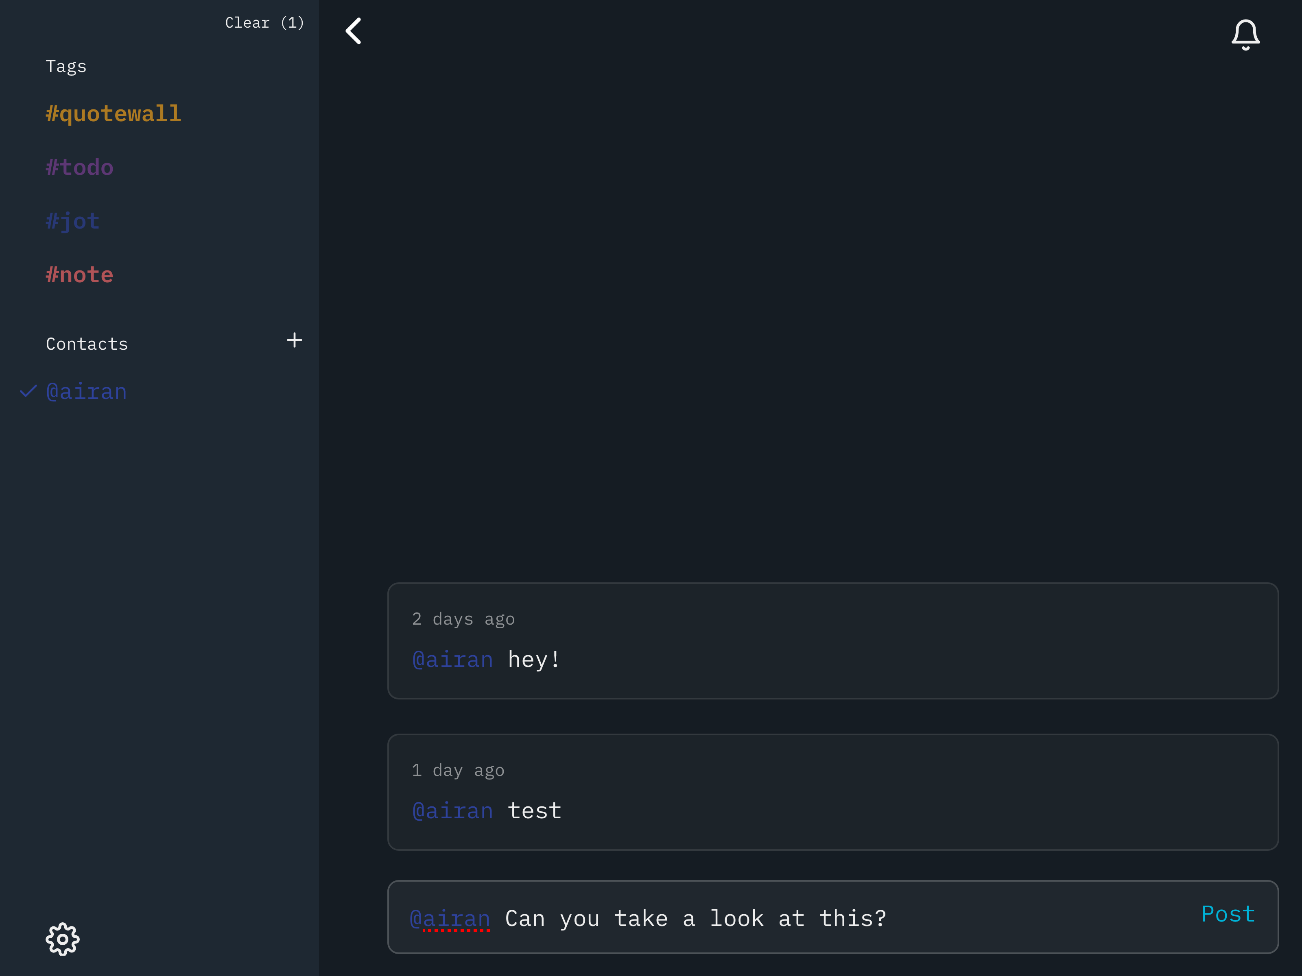Click the Contacts section header
Viewport: 1302px width, 976px height.
(87, 344)
